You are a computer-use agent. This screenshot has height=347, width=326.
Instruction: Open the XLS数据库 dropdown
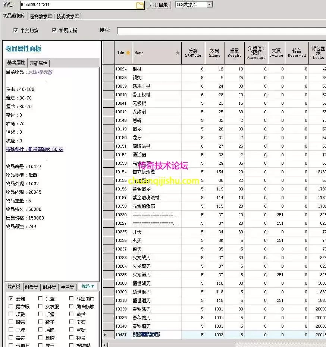click(210, 4)
